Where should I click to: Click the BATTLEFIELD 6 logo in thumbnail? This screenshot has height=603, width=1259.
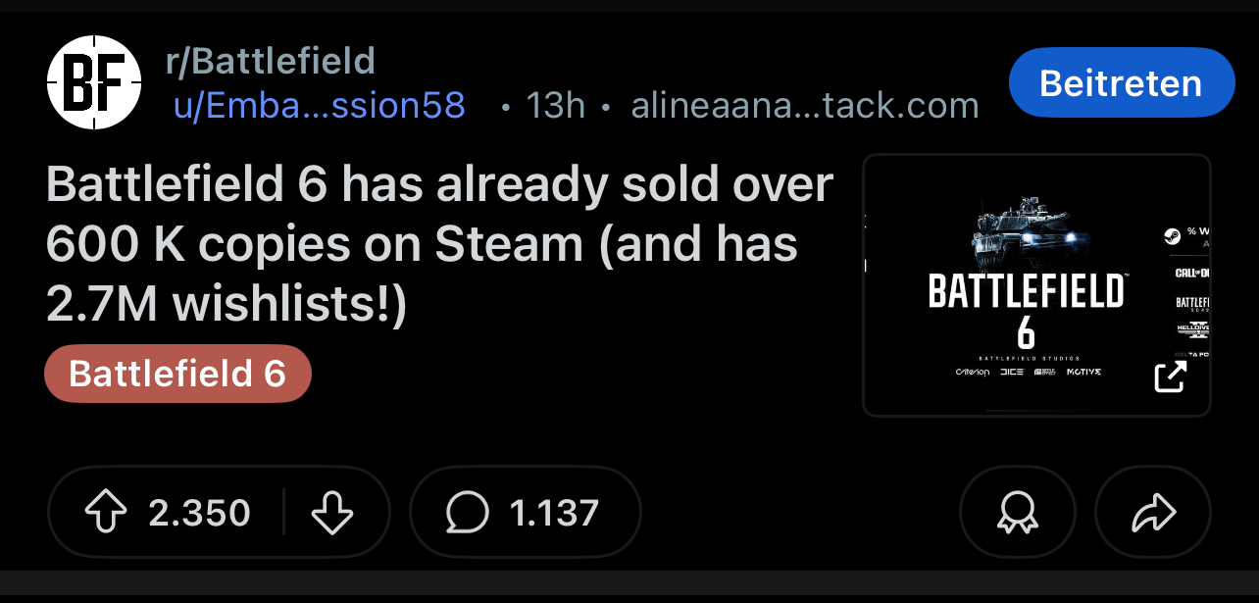pos(1026,307)
